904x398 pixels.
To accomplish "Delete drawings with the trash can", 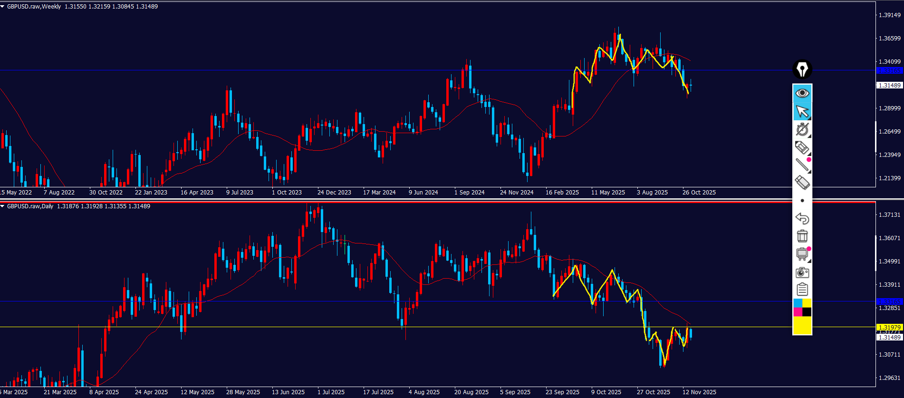I will click(802, 236).
